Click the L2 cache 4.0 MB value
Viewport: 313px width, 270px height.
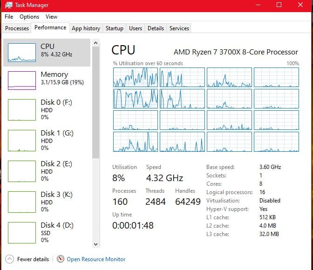pyautogui.click(x=268, y=226)
